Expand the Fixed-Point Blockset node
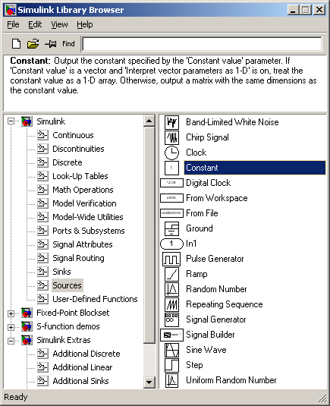Image resolution: width=330 pixels, height=406 pixels. pyautogui.click(x=11, y=313)
